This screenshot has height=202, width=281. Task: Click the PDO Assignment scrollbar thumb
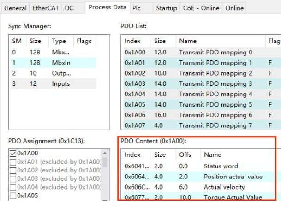(x=105, y=162)
